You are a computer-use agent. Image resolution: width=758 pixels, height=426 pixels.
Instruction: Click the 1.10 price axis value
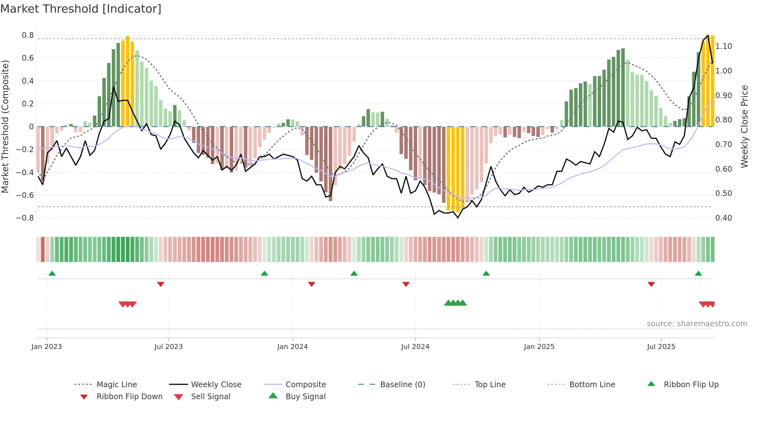(724, 46)
